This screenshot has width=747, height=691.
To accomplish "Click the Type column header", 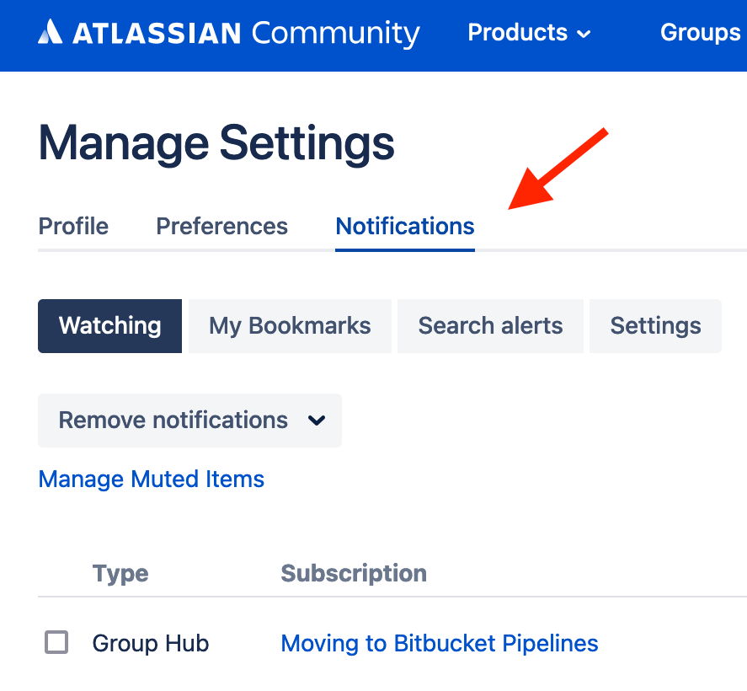I will click(120, 573).
